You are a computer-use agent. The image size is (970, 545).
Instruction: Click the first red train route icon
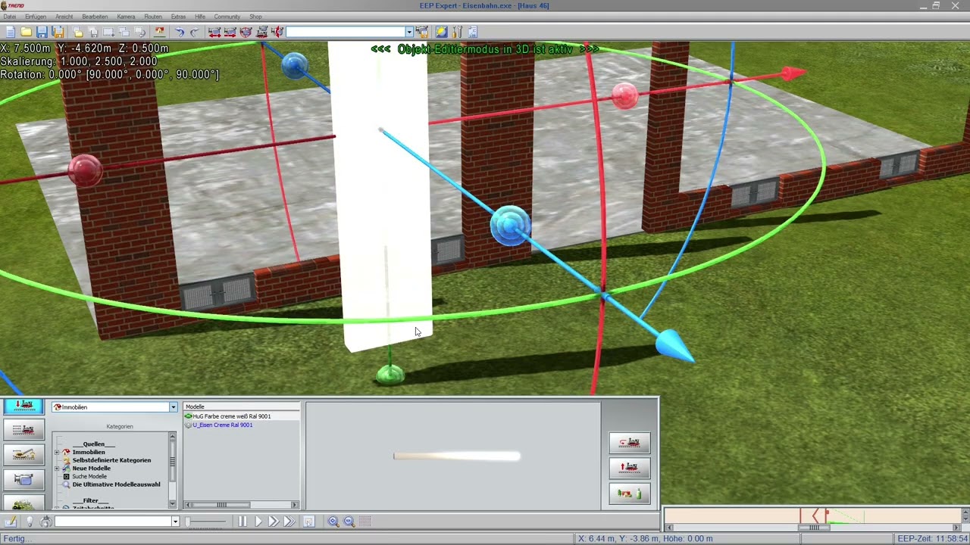click(x=214, y=32)
